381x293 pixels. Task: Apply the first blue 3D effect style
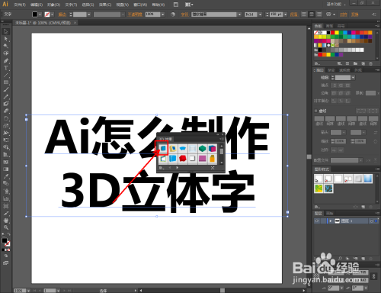tap(163, 148)
